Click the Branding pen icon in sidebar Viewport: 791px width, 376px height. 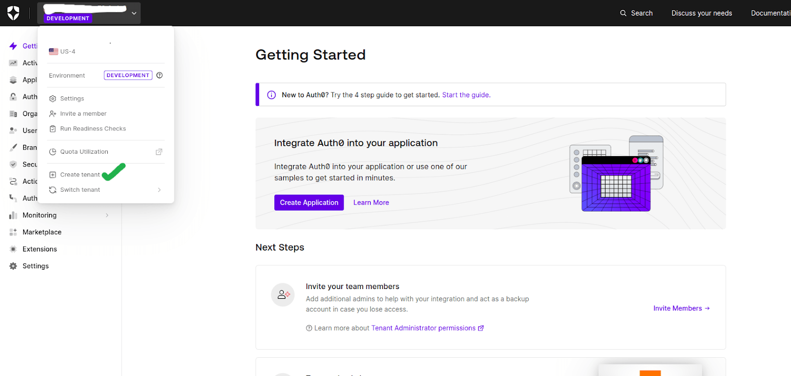[x=13, y=147]
